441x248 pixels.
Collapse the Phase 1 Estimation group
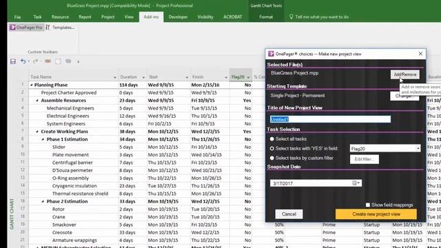(x=43, y=139)
